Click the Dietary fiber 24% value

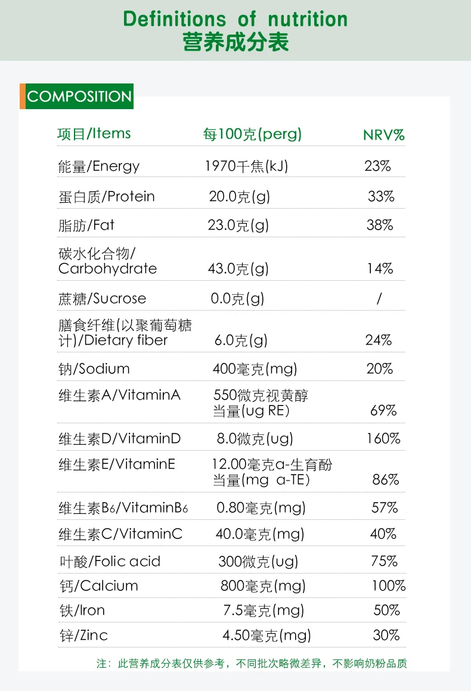pyautogui.click(x=379, y=340)
